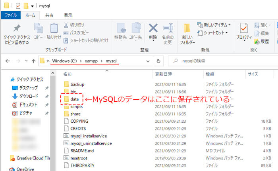
Task: Open the Move To ribbon button
Action: [x=120, y=31]
